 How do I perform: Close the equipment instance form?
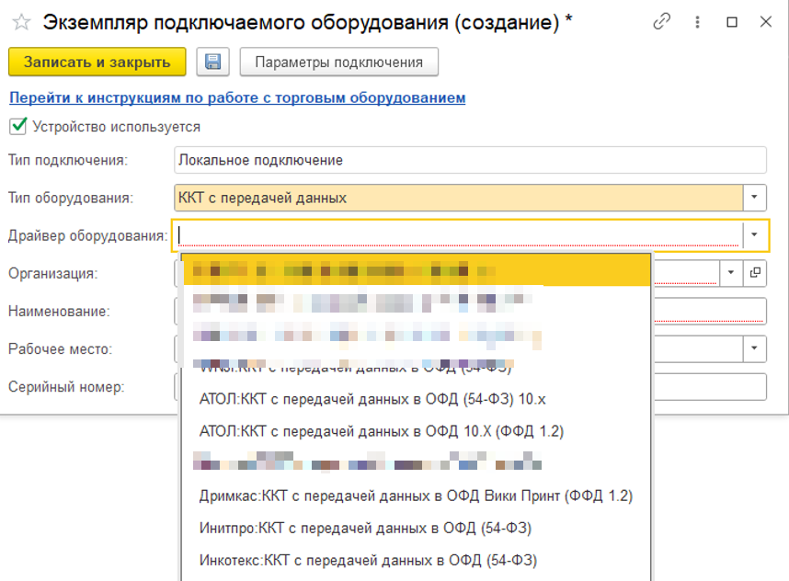point(765,23)
